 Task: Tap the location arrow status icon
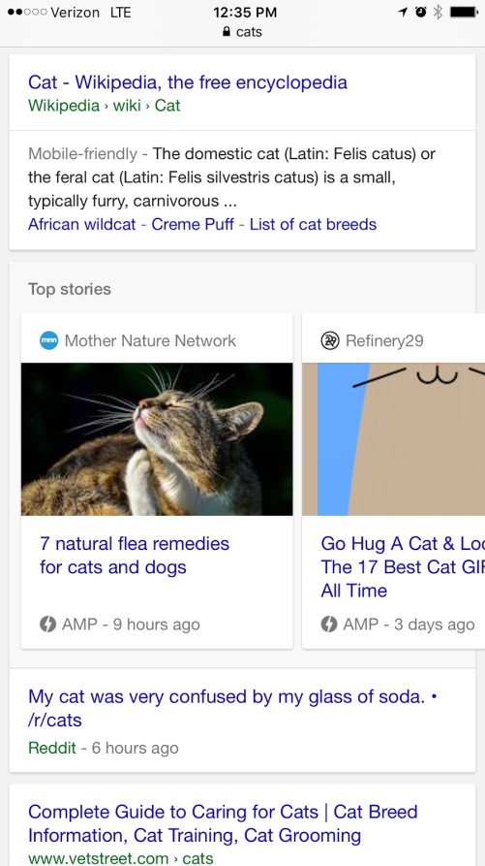coord(404,12)
